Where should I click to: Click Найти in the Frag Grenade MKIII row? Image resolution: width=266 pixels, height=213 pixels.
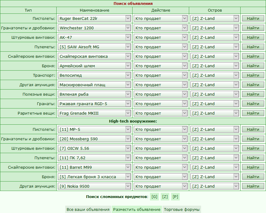tap(253, 113)
